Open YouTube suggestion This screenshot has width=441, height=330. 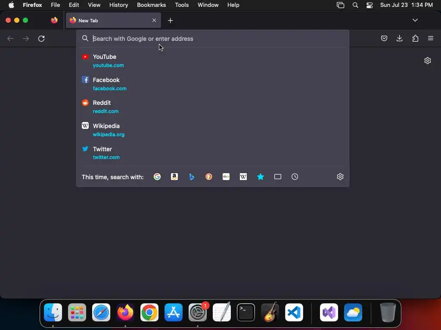click(213, 61)
